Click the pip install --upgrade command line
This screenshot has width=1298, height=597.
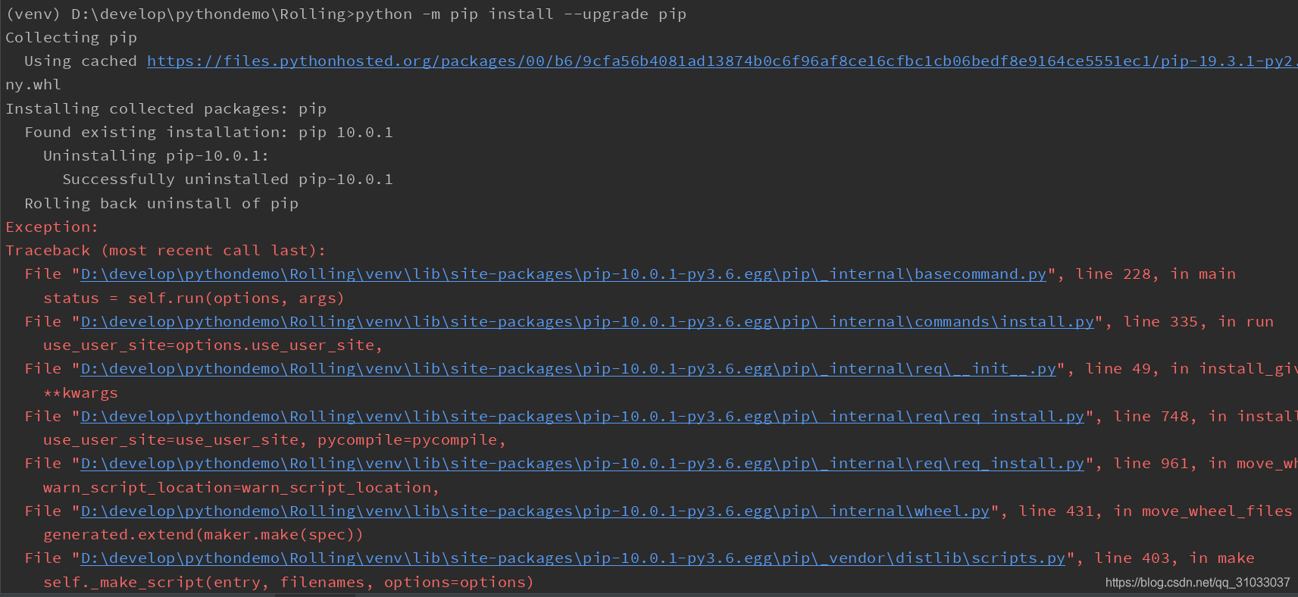coord(346,14)
